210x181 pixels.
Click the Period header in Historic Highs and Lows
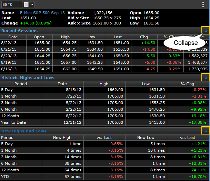tap(21, 84)
